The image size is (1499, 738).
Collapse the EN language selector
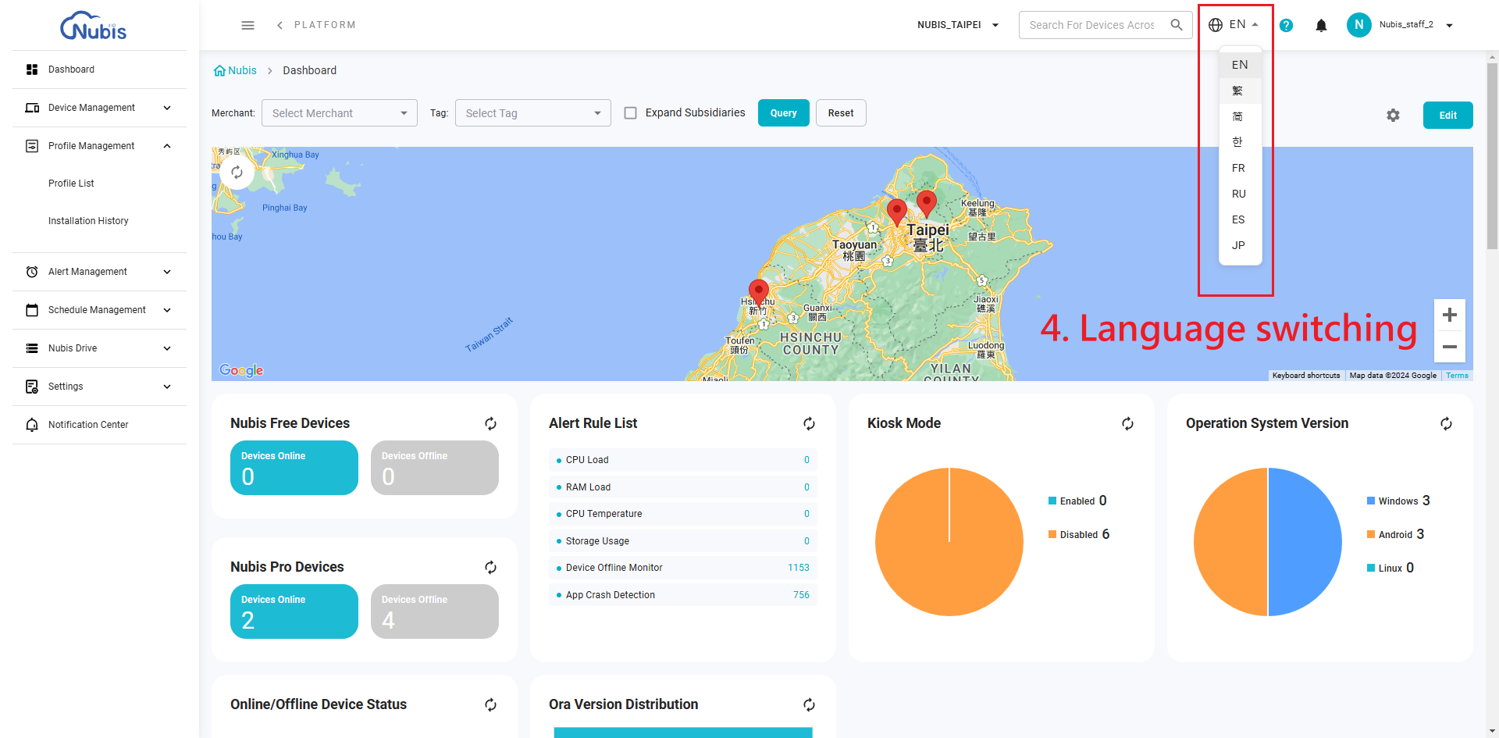(1234, 25)
